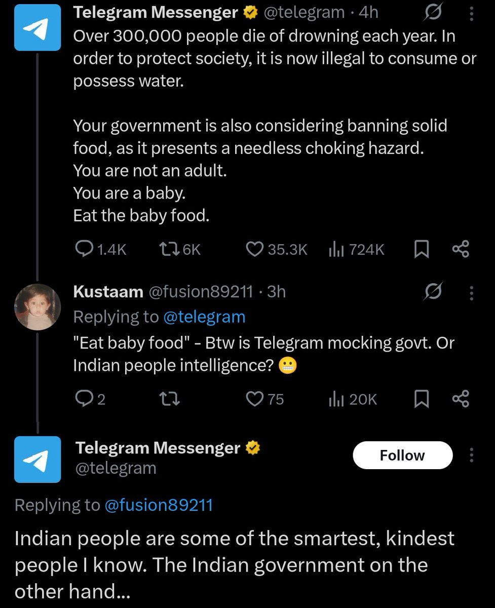
Task: View analytics showing 724K views
Action: (356, 249)
